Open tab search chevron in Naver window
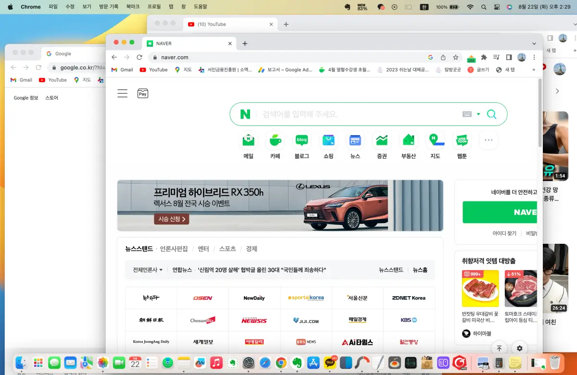The width and height of the screenshot is (577, 375). click(534, 43)
